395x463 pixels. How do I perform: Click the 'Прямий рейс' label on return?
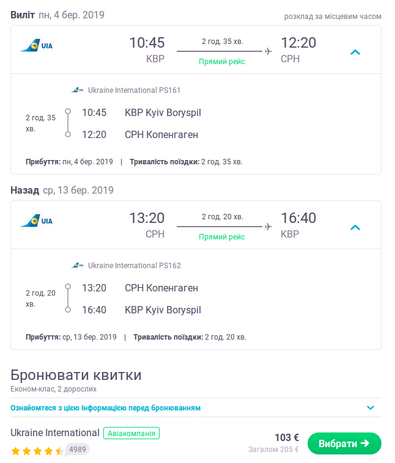coord(222,237)
